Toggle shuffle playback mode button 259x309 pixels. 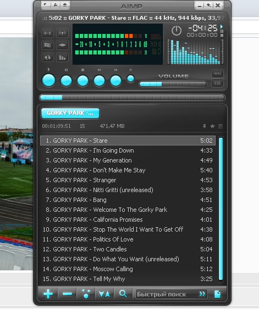click(x=47, y=45)
